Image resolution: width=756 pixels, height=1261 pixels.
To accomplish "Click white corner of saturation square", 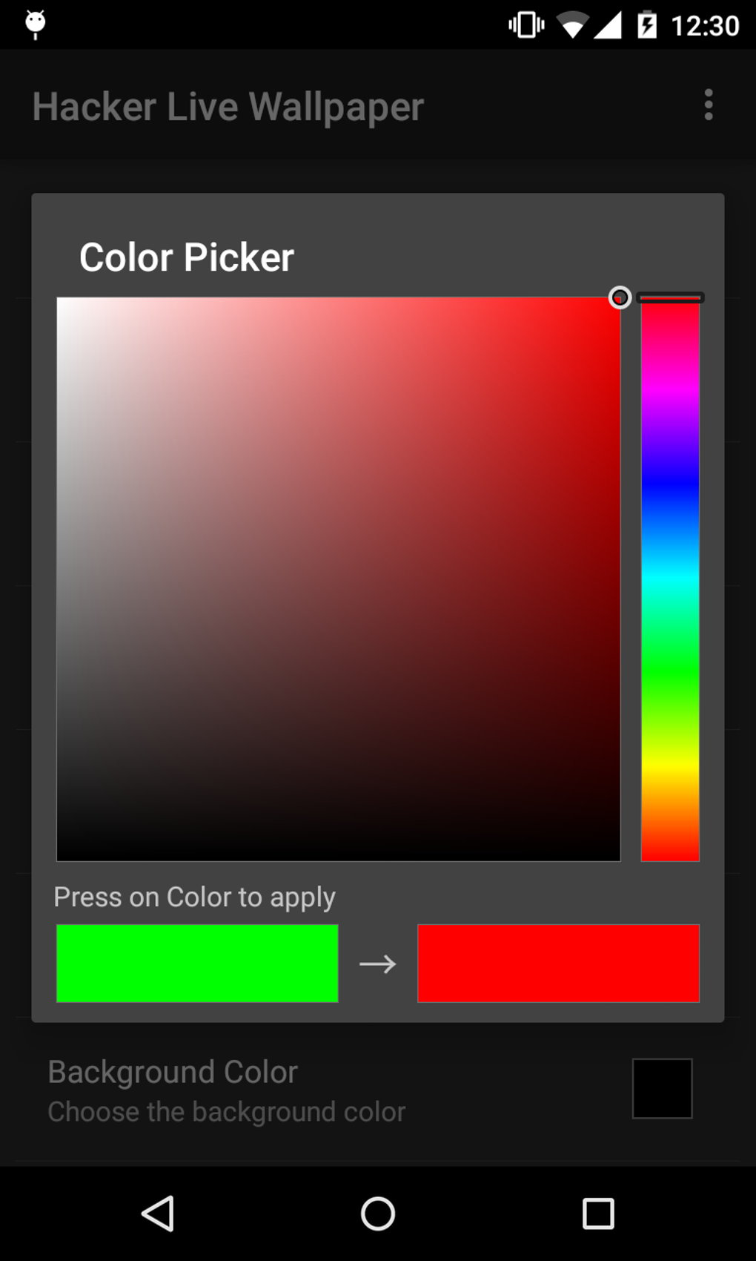I will 61,302.
